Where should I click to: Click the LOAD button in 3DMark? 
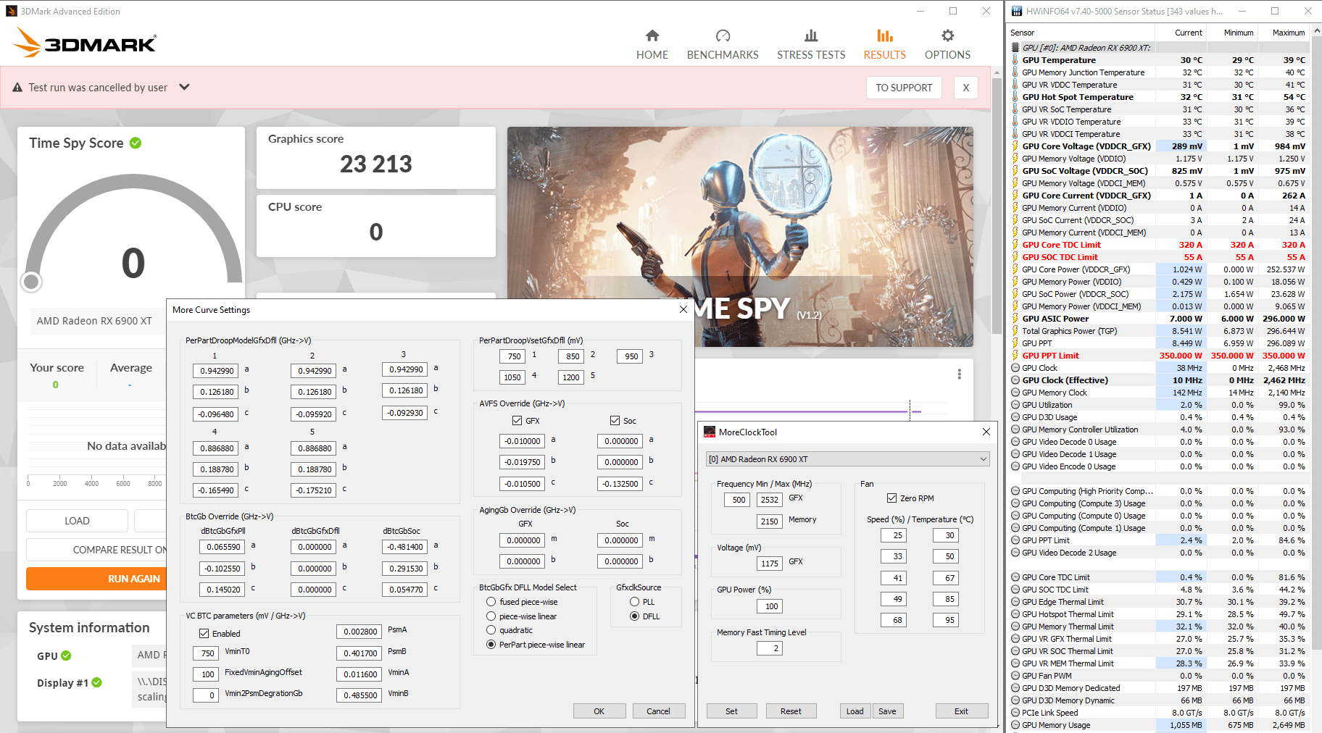77,521
